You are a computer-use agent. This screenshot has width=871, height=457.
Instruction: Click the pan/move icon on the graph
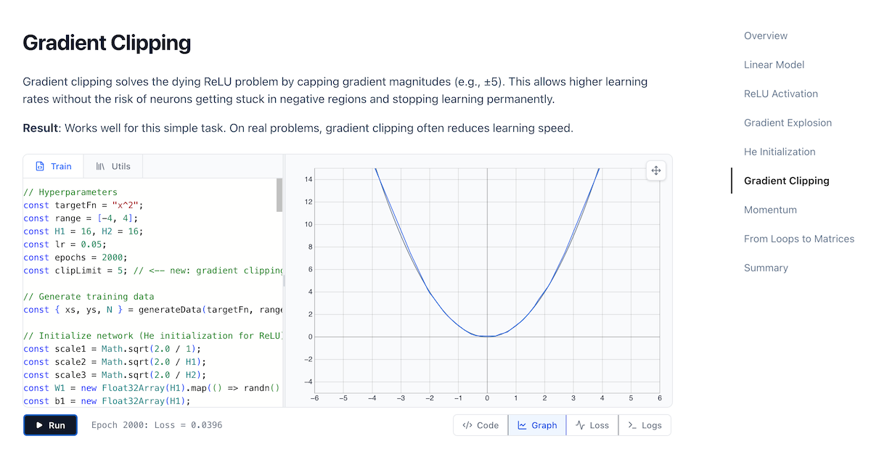pyautogui.click(x=655, y=170)
